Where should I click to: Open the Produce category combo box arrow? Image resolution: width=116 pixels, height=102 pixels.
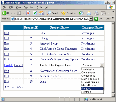(x=102, y=65)
